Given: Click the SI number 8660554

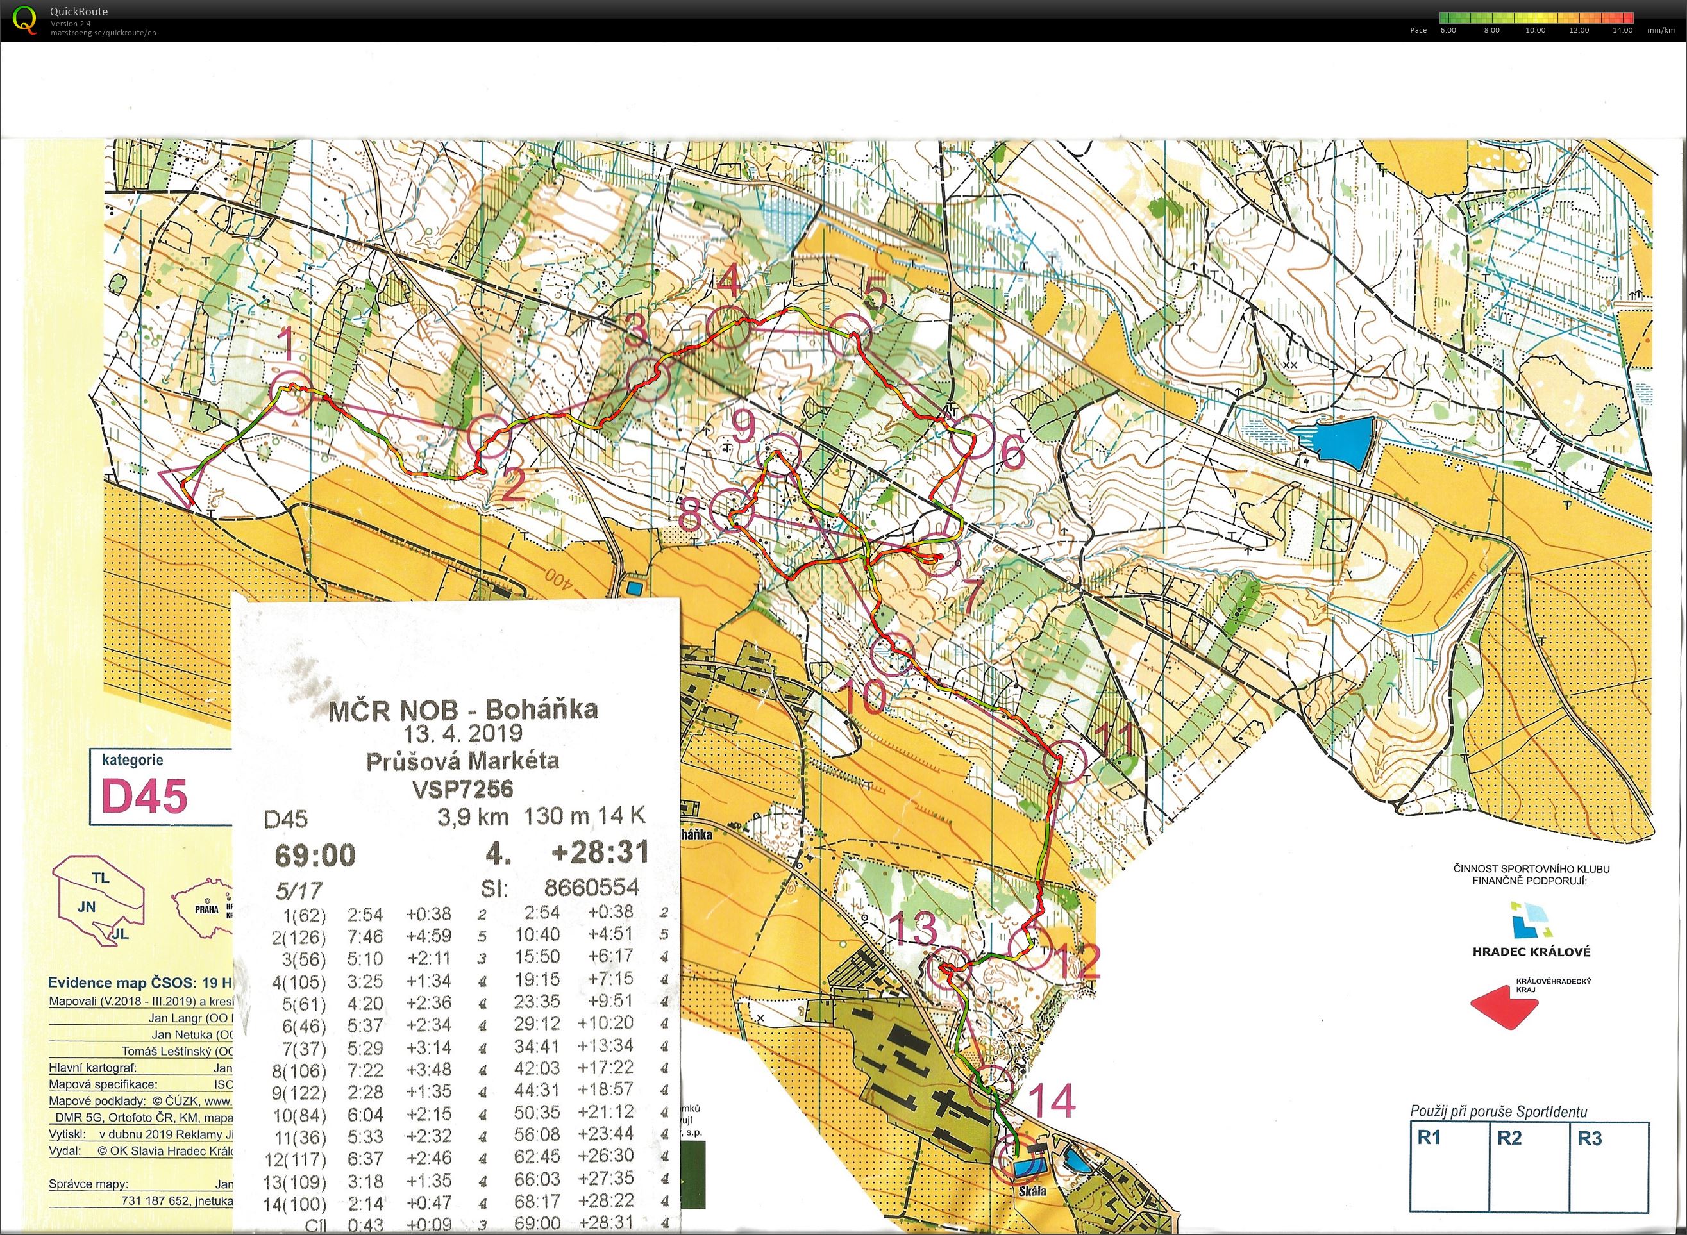Looking at the screenshot, I should (591, 888).
